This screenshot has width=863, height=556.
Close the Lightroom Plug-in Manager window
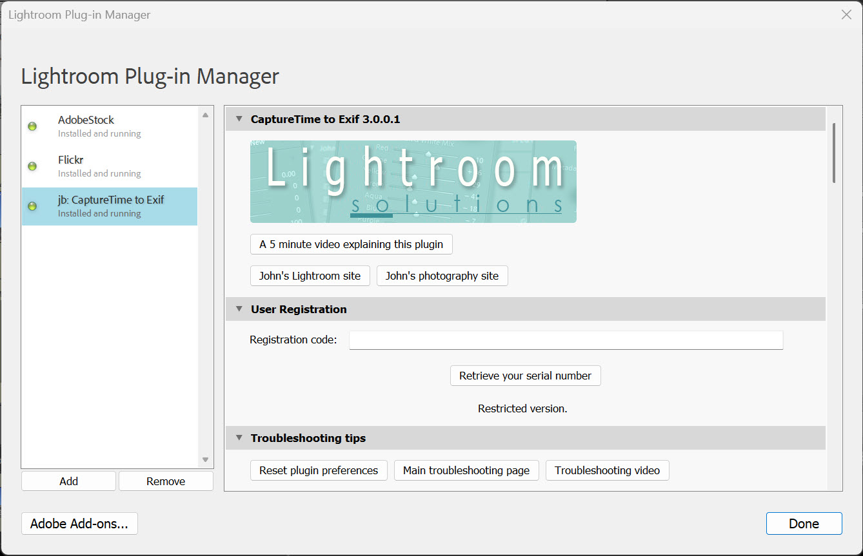(x=847, y=14)
